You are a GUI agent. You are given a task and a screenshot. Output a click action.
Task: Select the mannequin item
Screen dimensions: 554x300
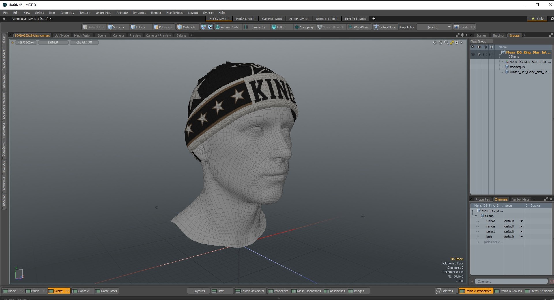click(x=517, y=67)
